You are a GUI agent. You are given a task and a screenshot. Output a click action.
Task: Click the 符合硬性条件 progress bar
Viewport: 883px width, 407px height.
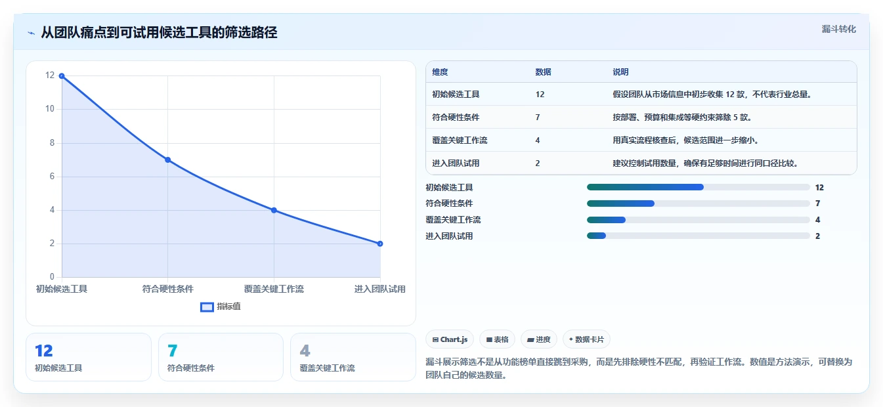(x=698, y=203)
